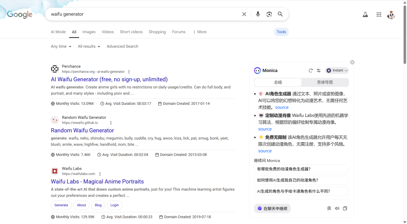Screen dimensions: 407x224
Task: Open source link for 免费无限制
Action: coord(265,151)
